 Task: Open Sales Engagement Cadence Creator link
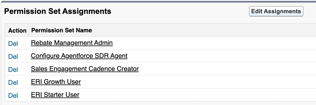[85, 69]
